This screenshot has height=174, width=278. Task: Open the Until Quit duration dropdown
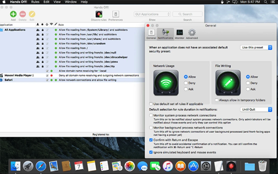click(256, 109)
